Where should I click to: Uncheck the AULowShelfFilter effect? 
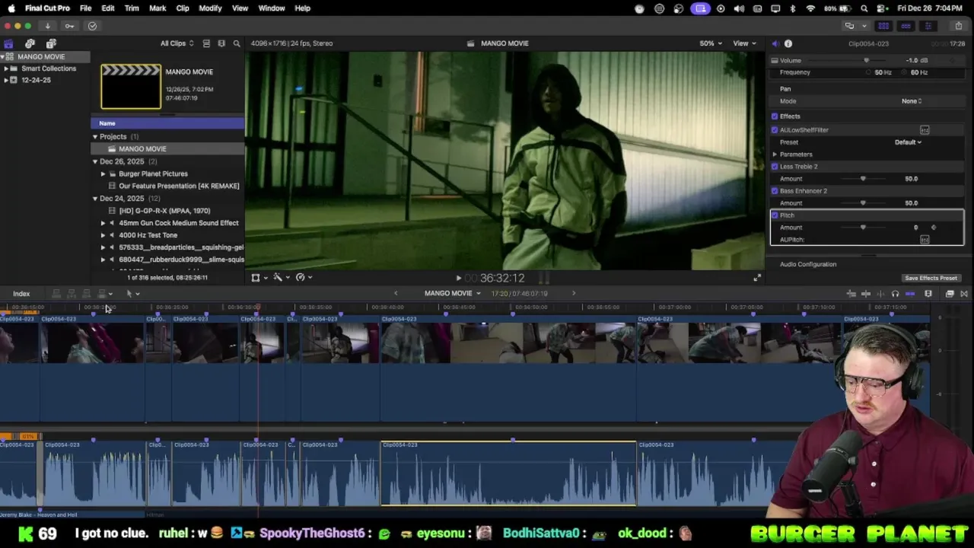[775, 130]
